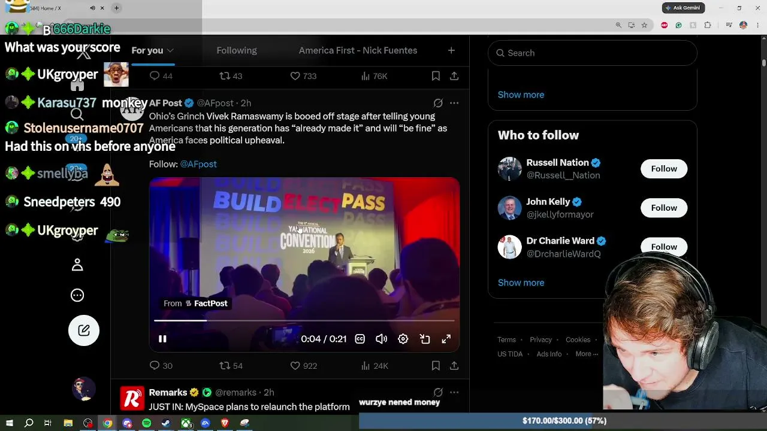This screenshot has height=431, width=767.
Task: Open the Profile icon in X sidebar
Action: pyautogui.click(x=77, y=265)
